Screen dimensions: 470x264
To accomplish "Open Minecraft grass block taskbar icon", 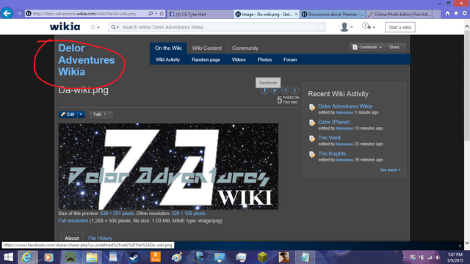I will coord(263,257).
